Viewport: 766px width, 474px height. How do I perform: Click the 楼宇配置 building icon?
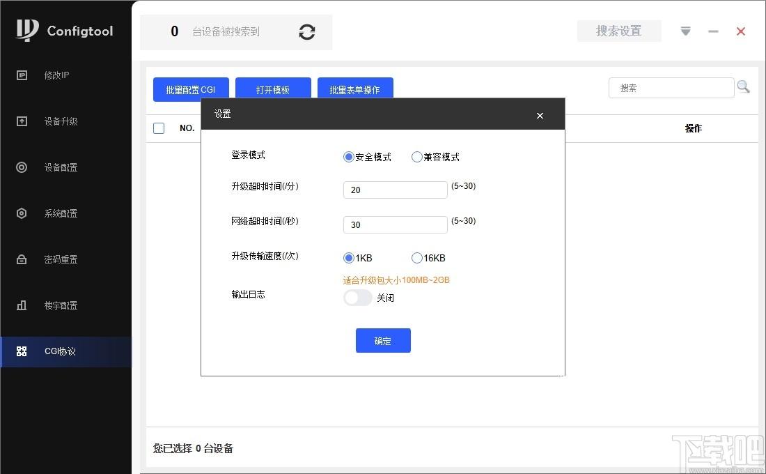click(22, 305)
